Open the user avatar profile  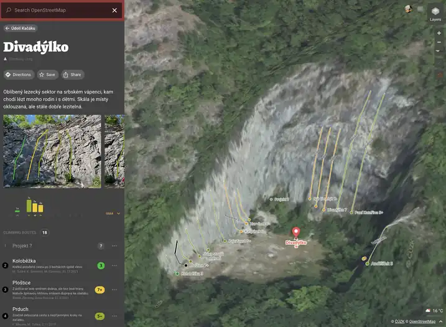pos(409,9)
